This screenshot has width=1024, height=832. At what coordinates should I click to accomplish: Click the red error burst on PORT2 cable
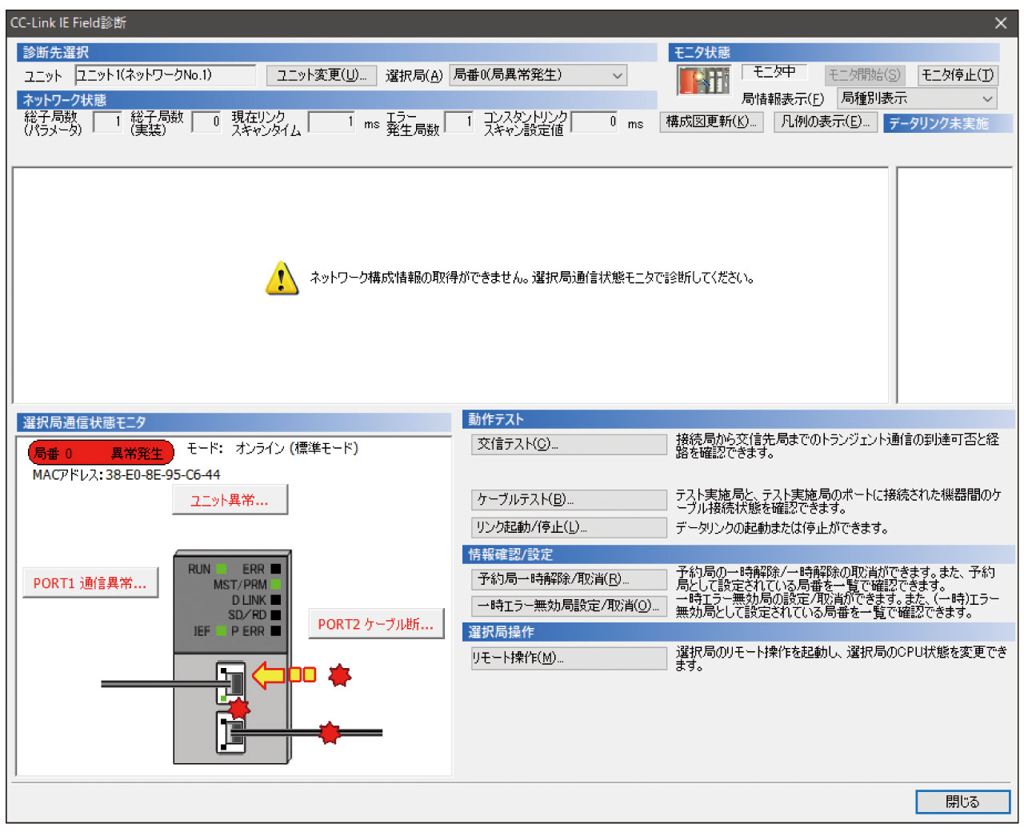[330, 732]
